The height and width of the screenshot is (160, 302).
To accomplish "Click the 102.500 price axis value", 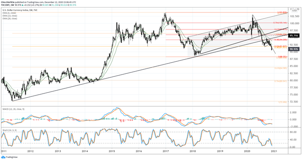I will coord(295,16).
